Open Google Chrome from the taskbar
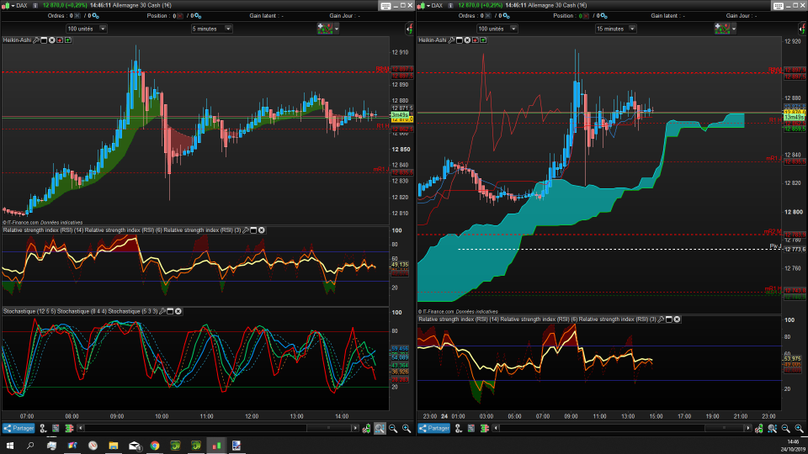Screen dimensions: 808x454 pos(155,446)
